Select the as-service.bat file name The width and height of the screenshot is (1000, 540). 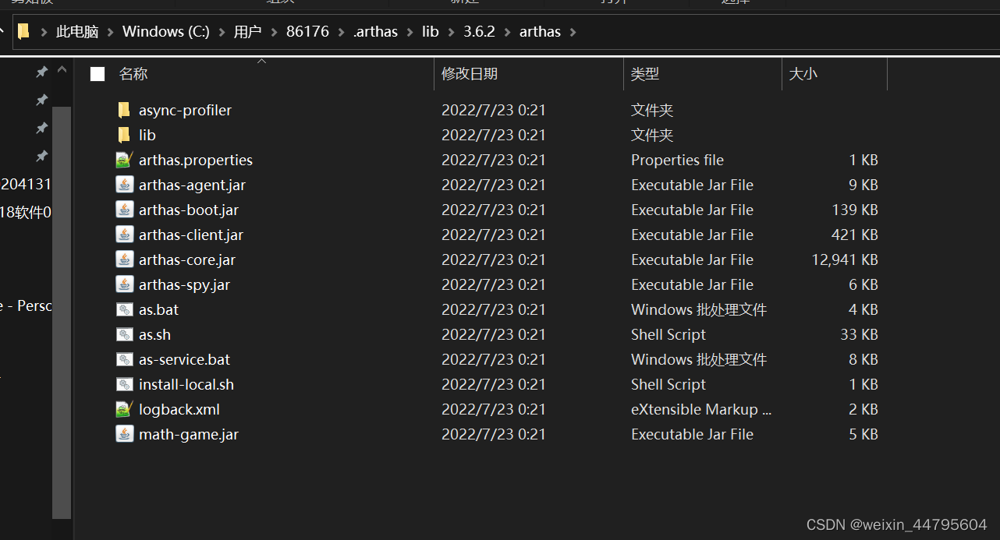click(184, 359)
